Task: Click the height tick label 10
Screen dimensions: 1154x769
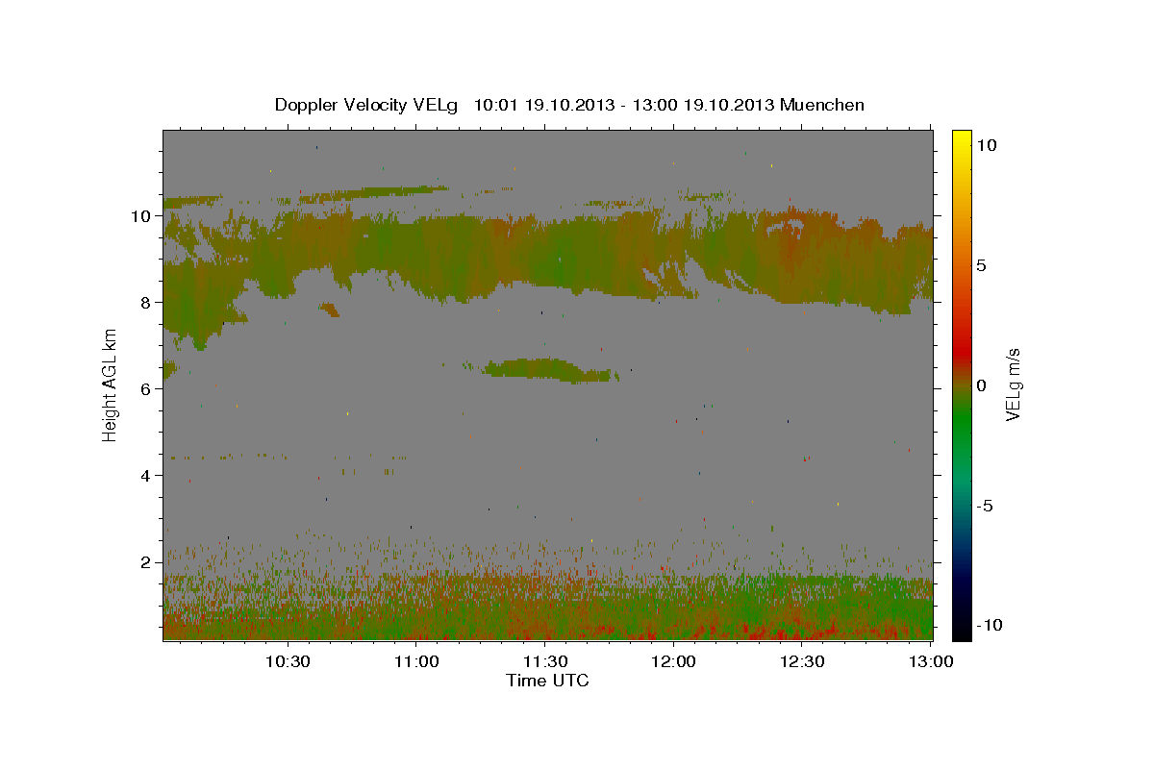Action: pos(141,215)
